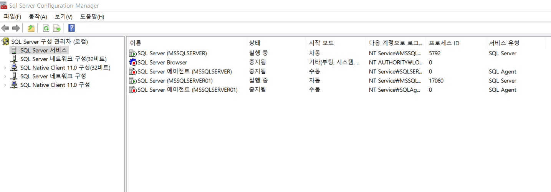The image size is (551, 192).
Task: Open the 도움말(H) menu
Action: 92,17
